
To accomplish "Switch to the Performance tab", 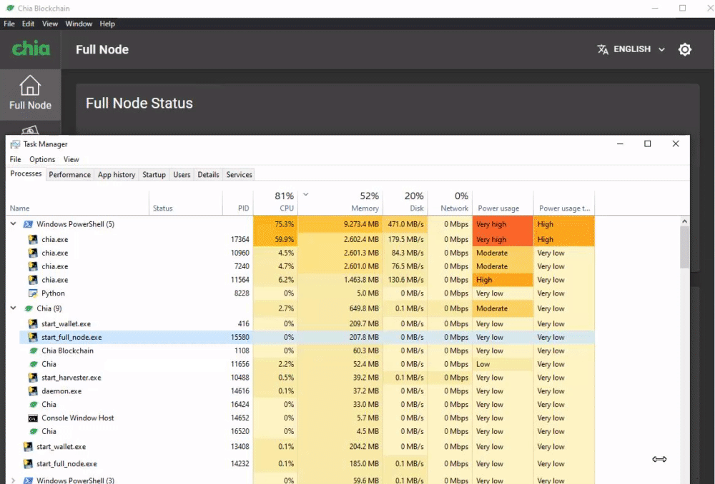I will (70, 175).
